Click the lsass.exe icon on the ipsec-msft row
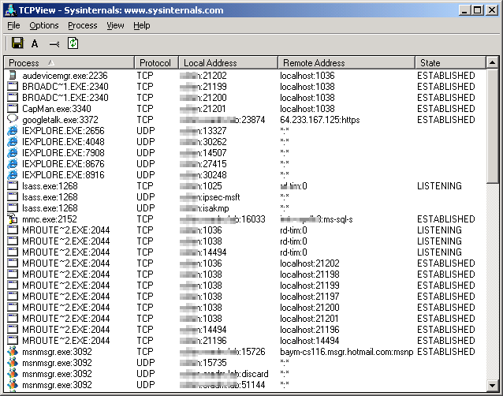 click(x=13, y=196)
